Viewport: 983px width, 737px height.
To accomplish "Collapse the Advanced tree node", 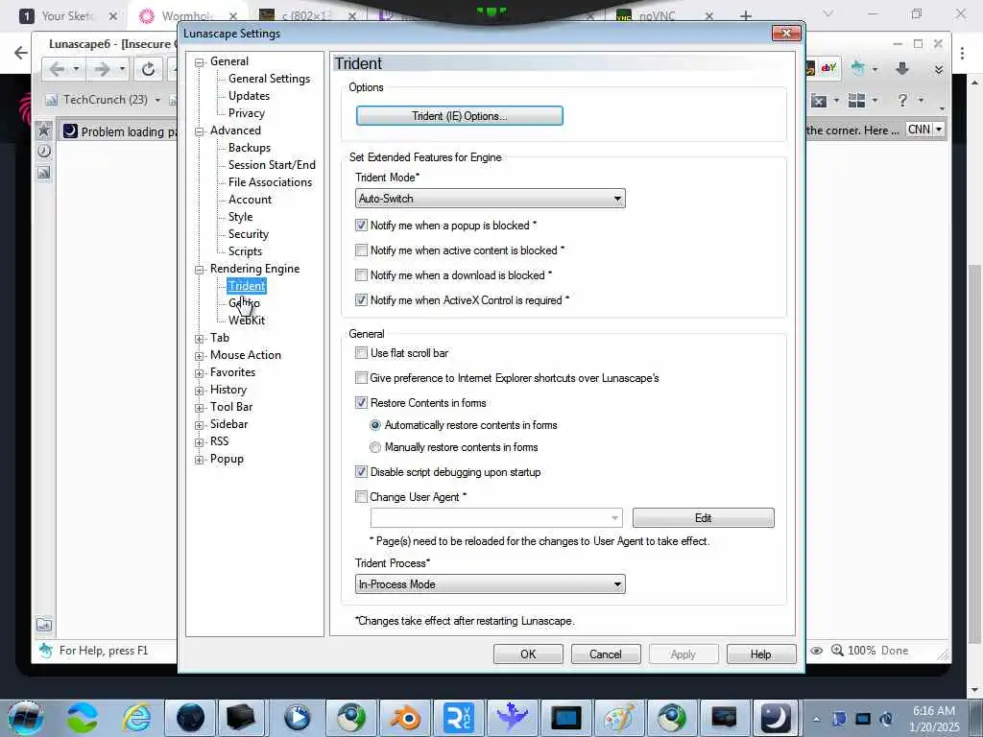I will (x=200, y=131).
